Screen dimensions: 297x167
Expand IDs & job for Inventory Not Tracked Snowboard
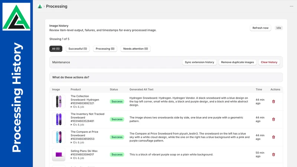click(x=77, y=125)
